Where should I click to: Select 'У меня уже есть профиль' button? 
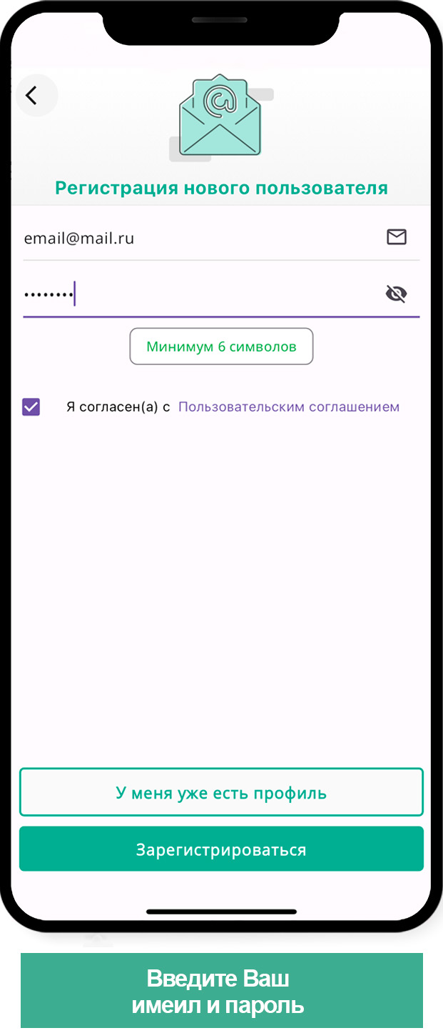(x=221, y=792)
